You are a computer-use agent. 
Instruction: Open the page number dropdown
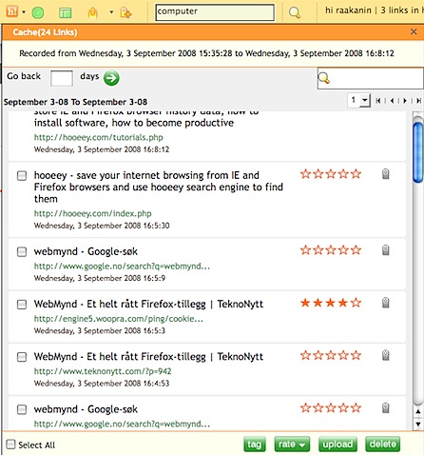[x=365, y=100]
